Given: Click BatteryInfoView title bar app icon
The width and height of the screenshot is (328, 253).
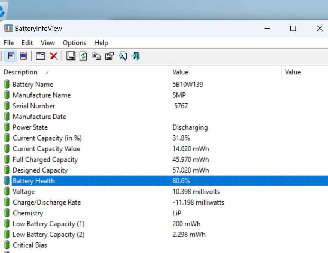Looking at the screenshot, I should [9, 28].
